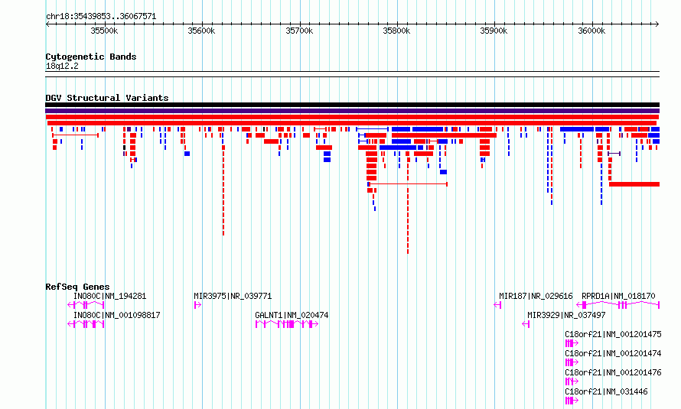Image resolution: width=681 pixels, height=409 pixels.
Task: Click the MIR3929|NR_037497 label
Action: [x=566, y=315]
